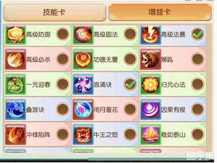
Task: Enable the 冲锋陷阵 selection circle
Action: pos(63,134)
